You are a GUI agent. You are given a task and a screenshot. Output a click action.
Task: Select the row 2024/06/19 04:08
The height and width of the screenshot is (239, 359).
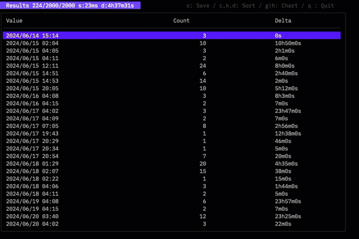click(172, 201)
